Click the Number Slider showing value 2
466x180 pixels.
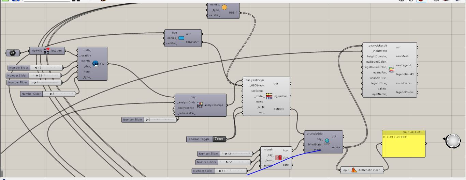pos(48,94)
